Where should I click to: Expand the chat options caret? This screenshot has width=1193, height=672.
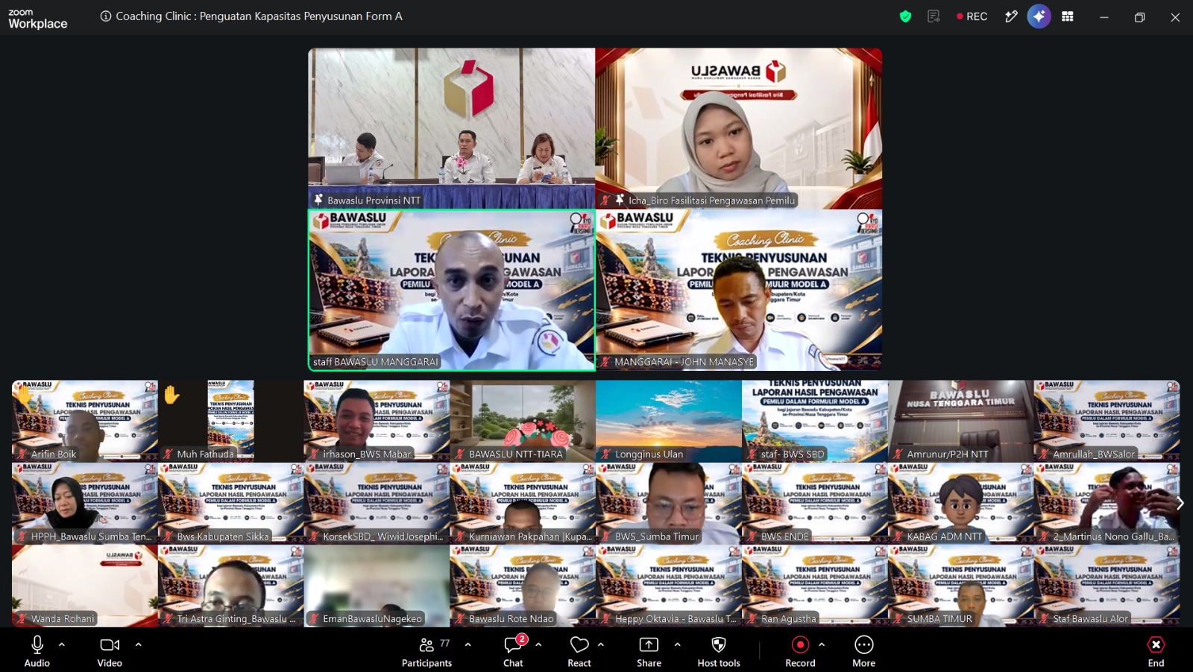pos(538,644)
